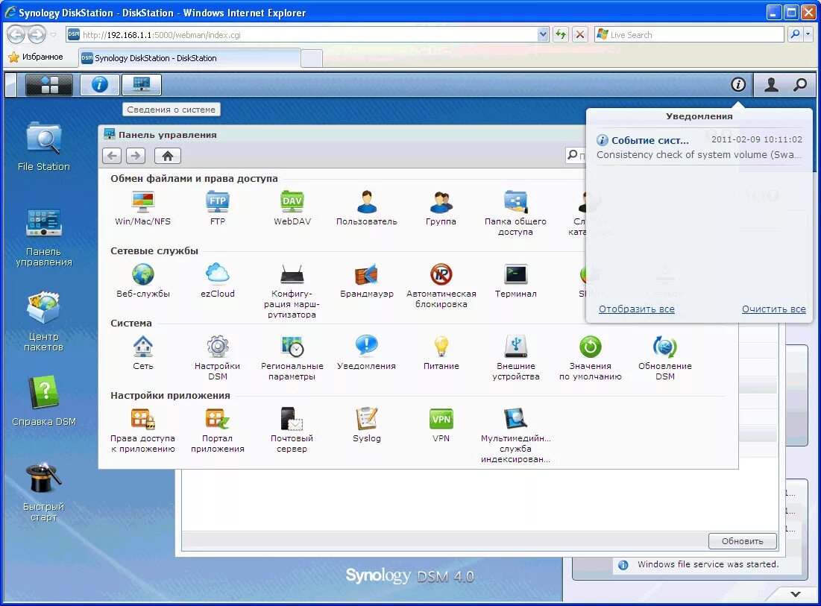Expand the address bar dropdown
Image resolution: width=821 pixels, height=606 pixels.
click(544, 35)
